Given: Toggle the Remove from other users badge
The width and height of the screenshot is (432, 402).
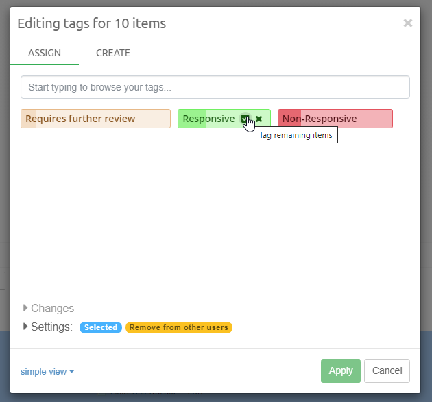Looking at the screenshot, I should tap(179, 327).
